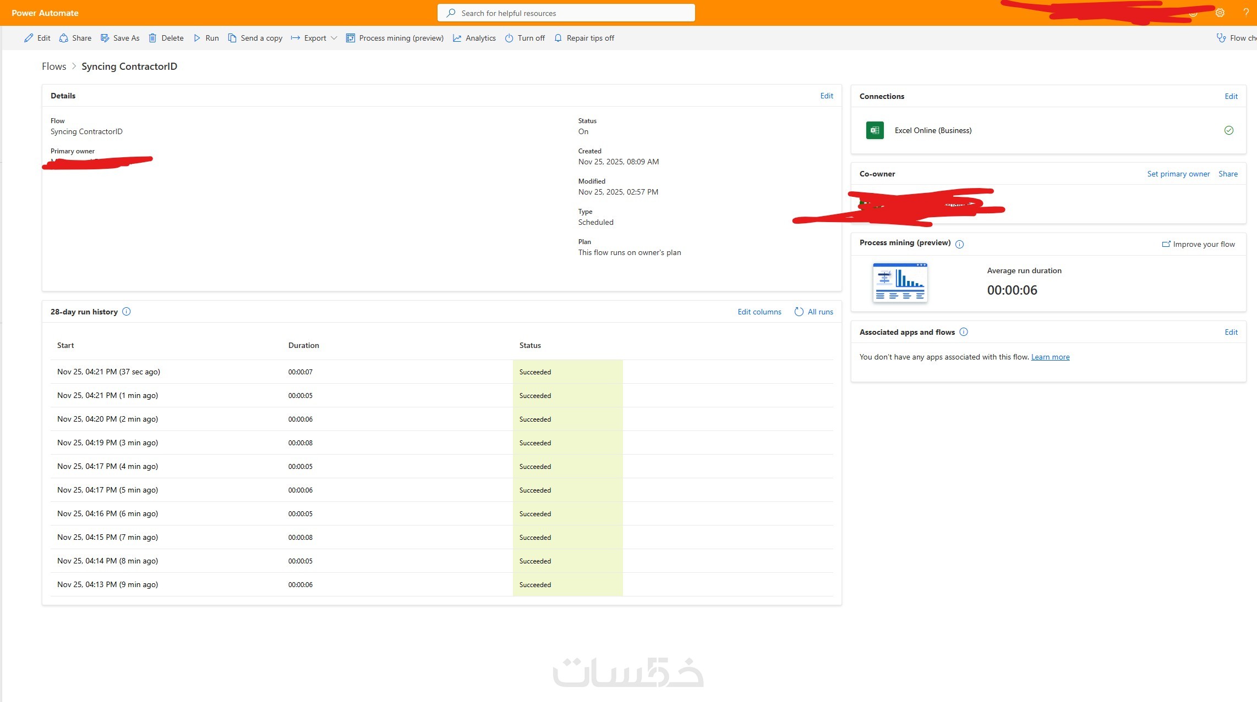
Task: Click the process mining chart thumbnail
Action: pos(900,283)
